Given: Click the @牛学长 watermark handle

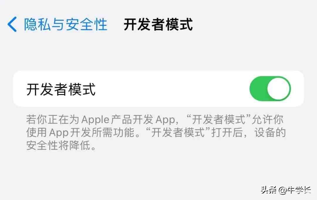Looking at the screenshot, I should (x=295, y=190).
